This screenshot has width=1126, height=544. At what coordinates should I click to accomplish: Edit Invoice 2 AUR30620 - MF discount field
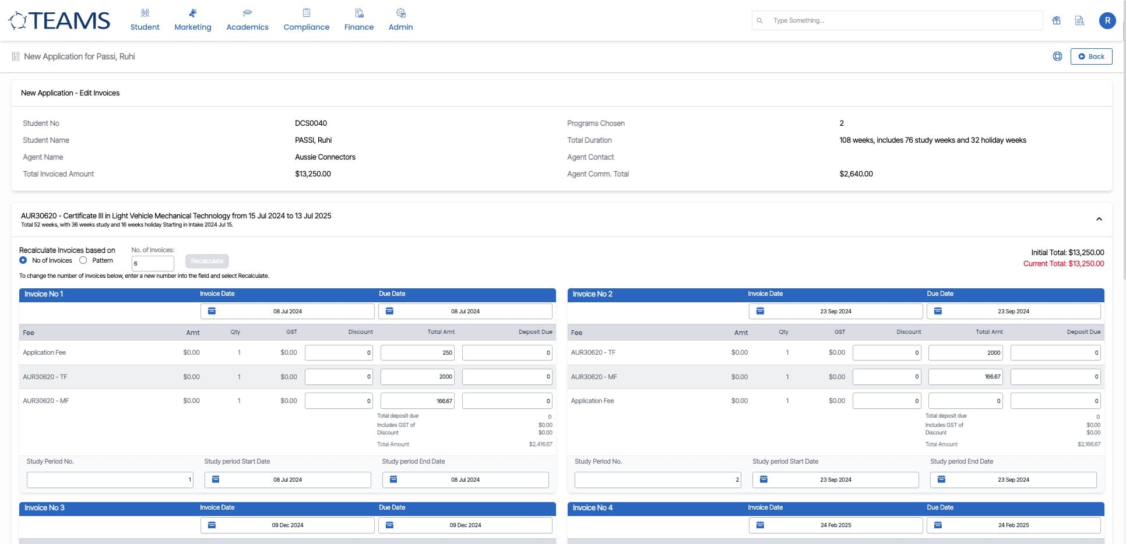887,376
